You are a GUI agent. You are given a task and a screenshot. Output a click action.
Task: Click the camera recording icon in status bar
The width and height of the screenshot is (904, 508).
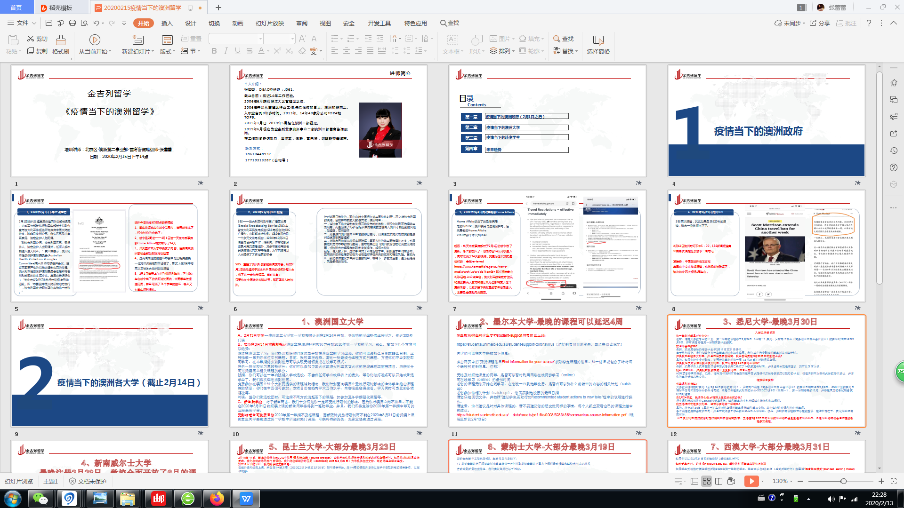coord(731,481)
